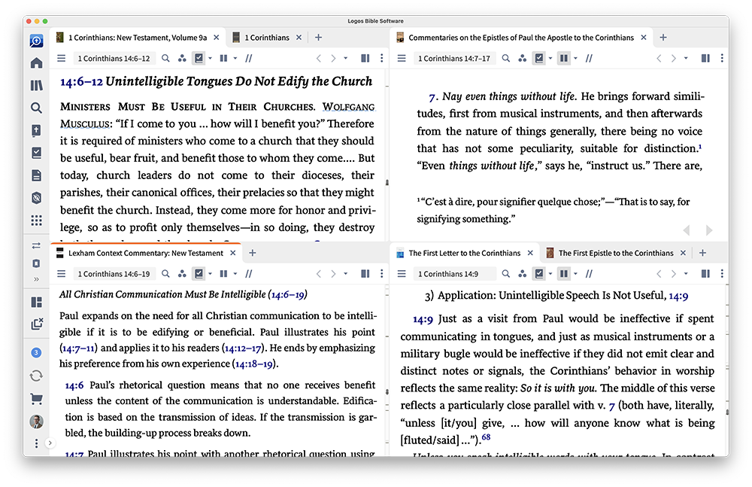Click the shopping cart store icon
Image resolution: width=752 pixels, height=487 pixels.
(36, 399)
